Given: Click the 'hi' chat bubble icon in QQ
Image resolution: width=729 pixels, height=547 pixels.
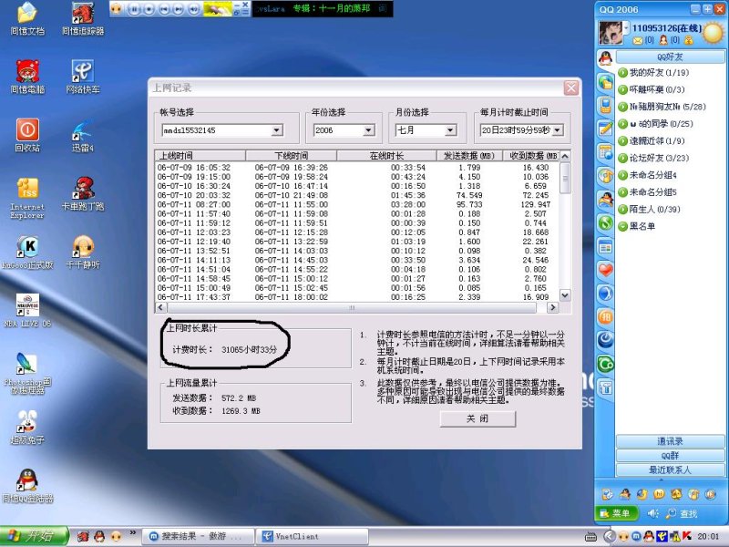Looking at the screenshot, I should [x=659, y=494].
